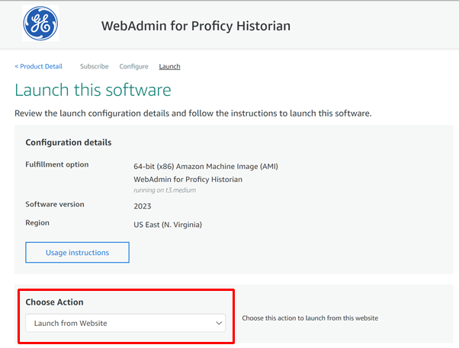
Task: Click the Software version label
Action: 55,204
